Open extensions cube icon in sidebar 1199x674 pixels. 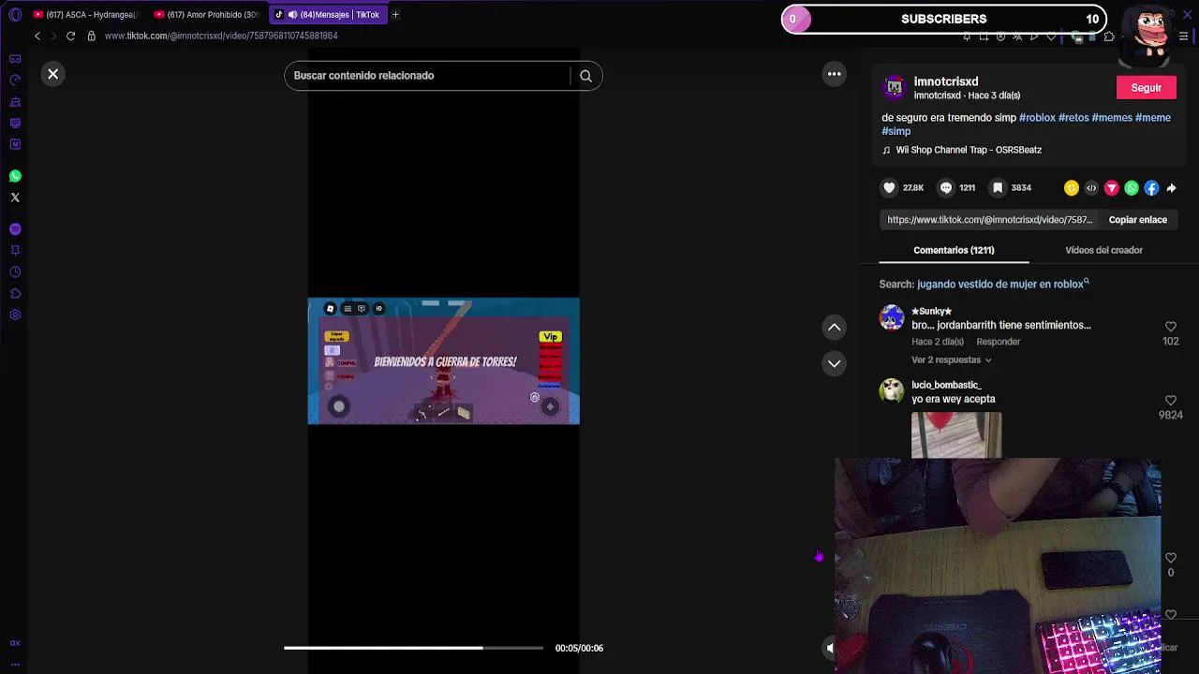click(x=15, y=293)
